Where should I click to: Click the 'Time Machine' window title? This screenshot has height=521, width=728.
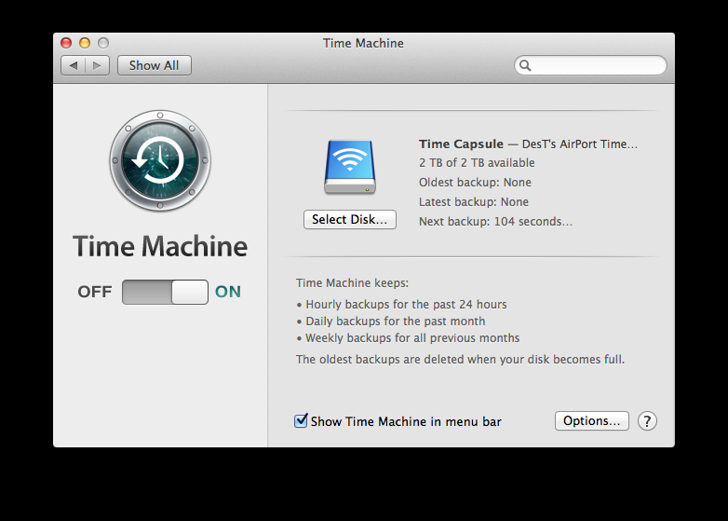(363, 43)
